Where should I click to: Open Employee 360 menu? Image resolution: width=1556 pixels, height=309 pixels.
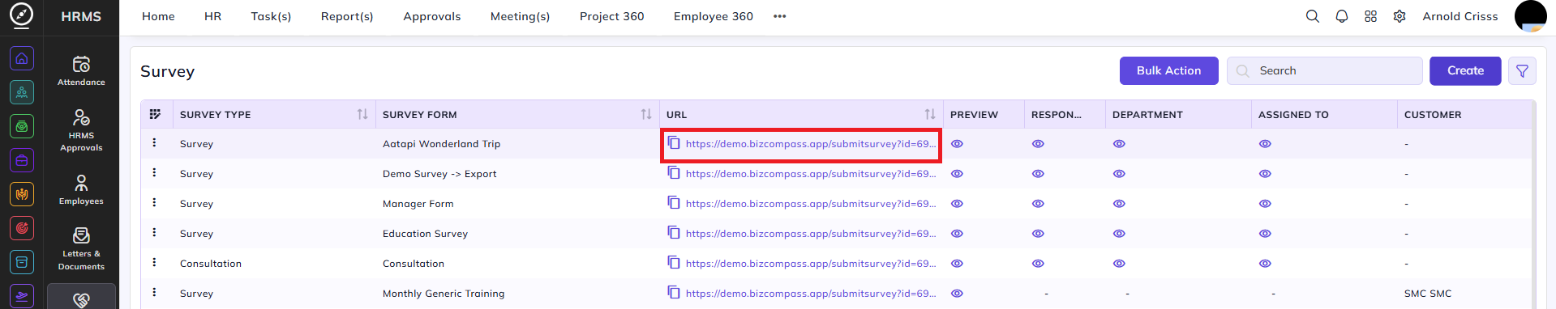713,16
